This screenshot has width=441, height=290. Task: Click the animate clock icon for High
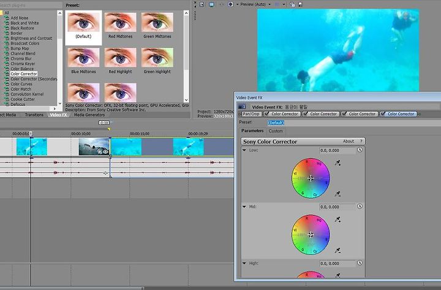click(360, 262)
